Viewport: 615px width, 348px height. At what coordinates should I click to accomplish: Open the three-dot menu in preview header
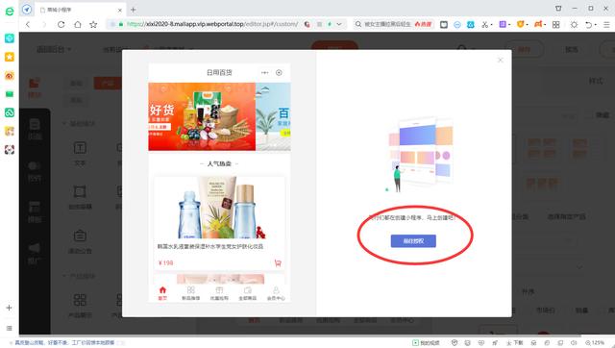pyautogui.click(x=265, y=73)
